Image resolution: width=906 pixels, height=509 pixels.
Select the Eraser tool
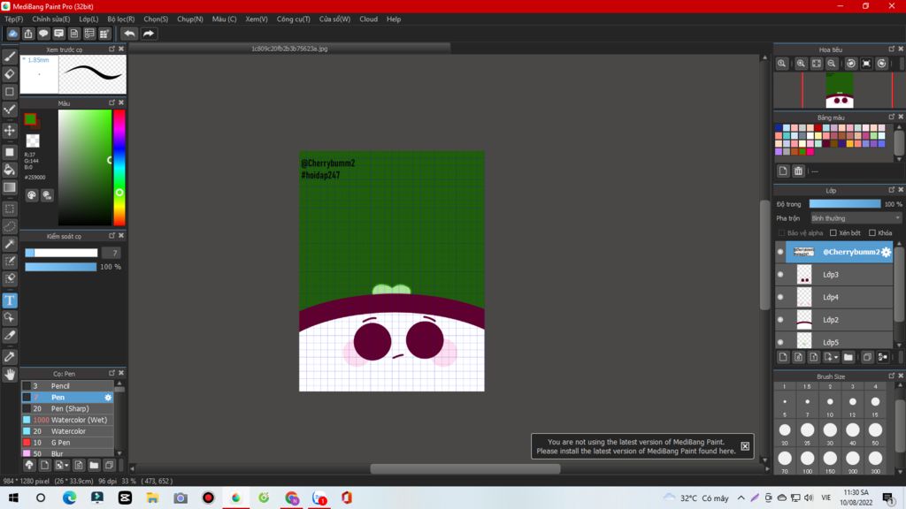pyautogui.click(x=10, y=74)
